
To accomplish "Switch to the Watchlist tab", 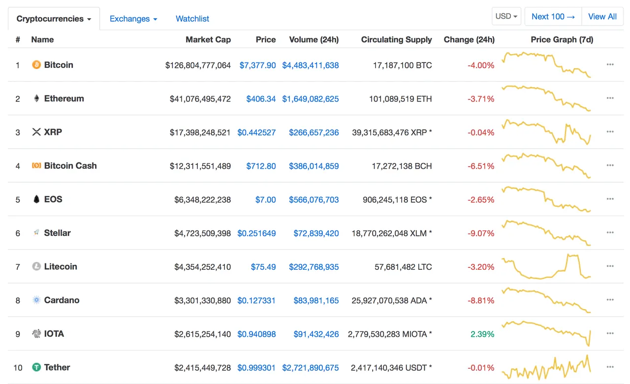I will coord(192,19).
